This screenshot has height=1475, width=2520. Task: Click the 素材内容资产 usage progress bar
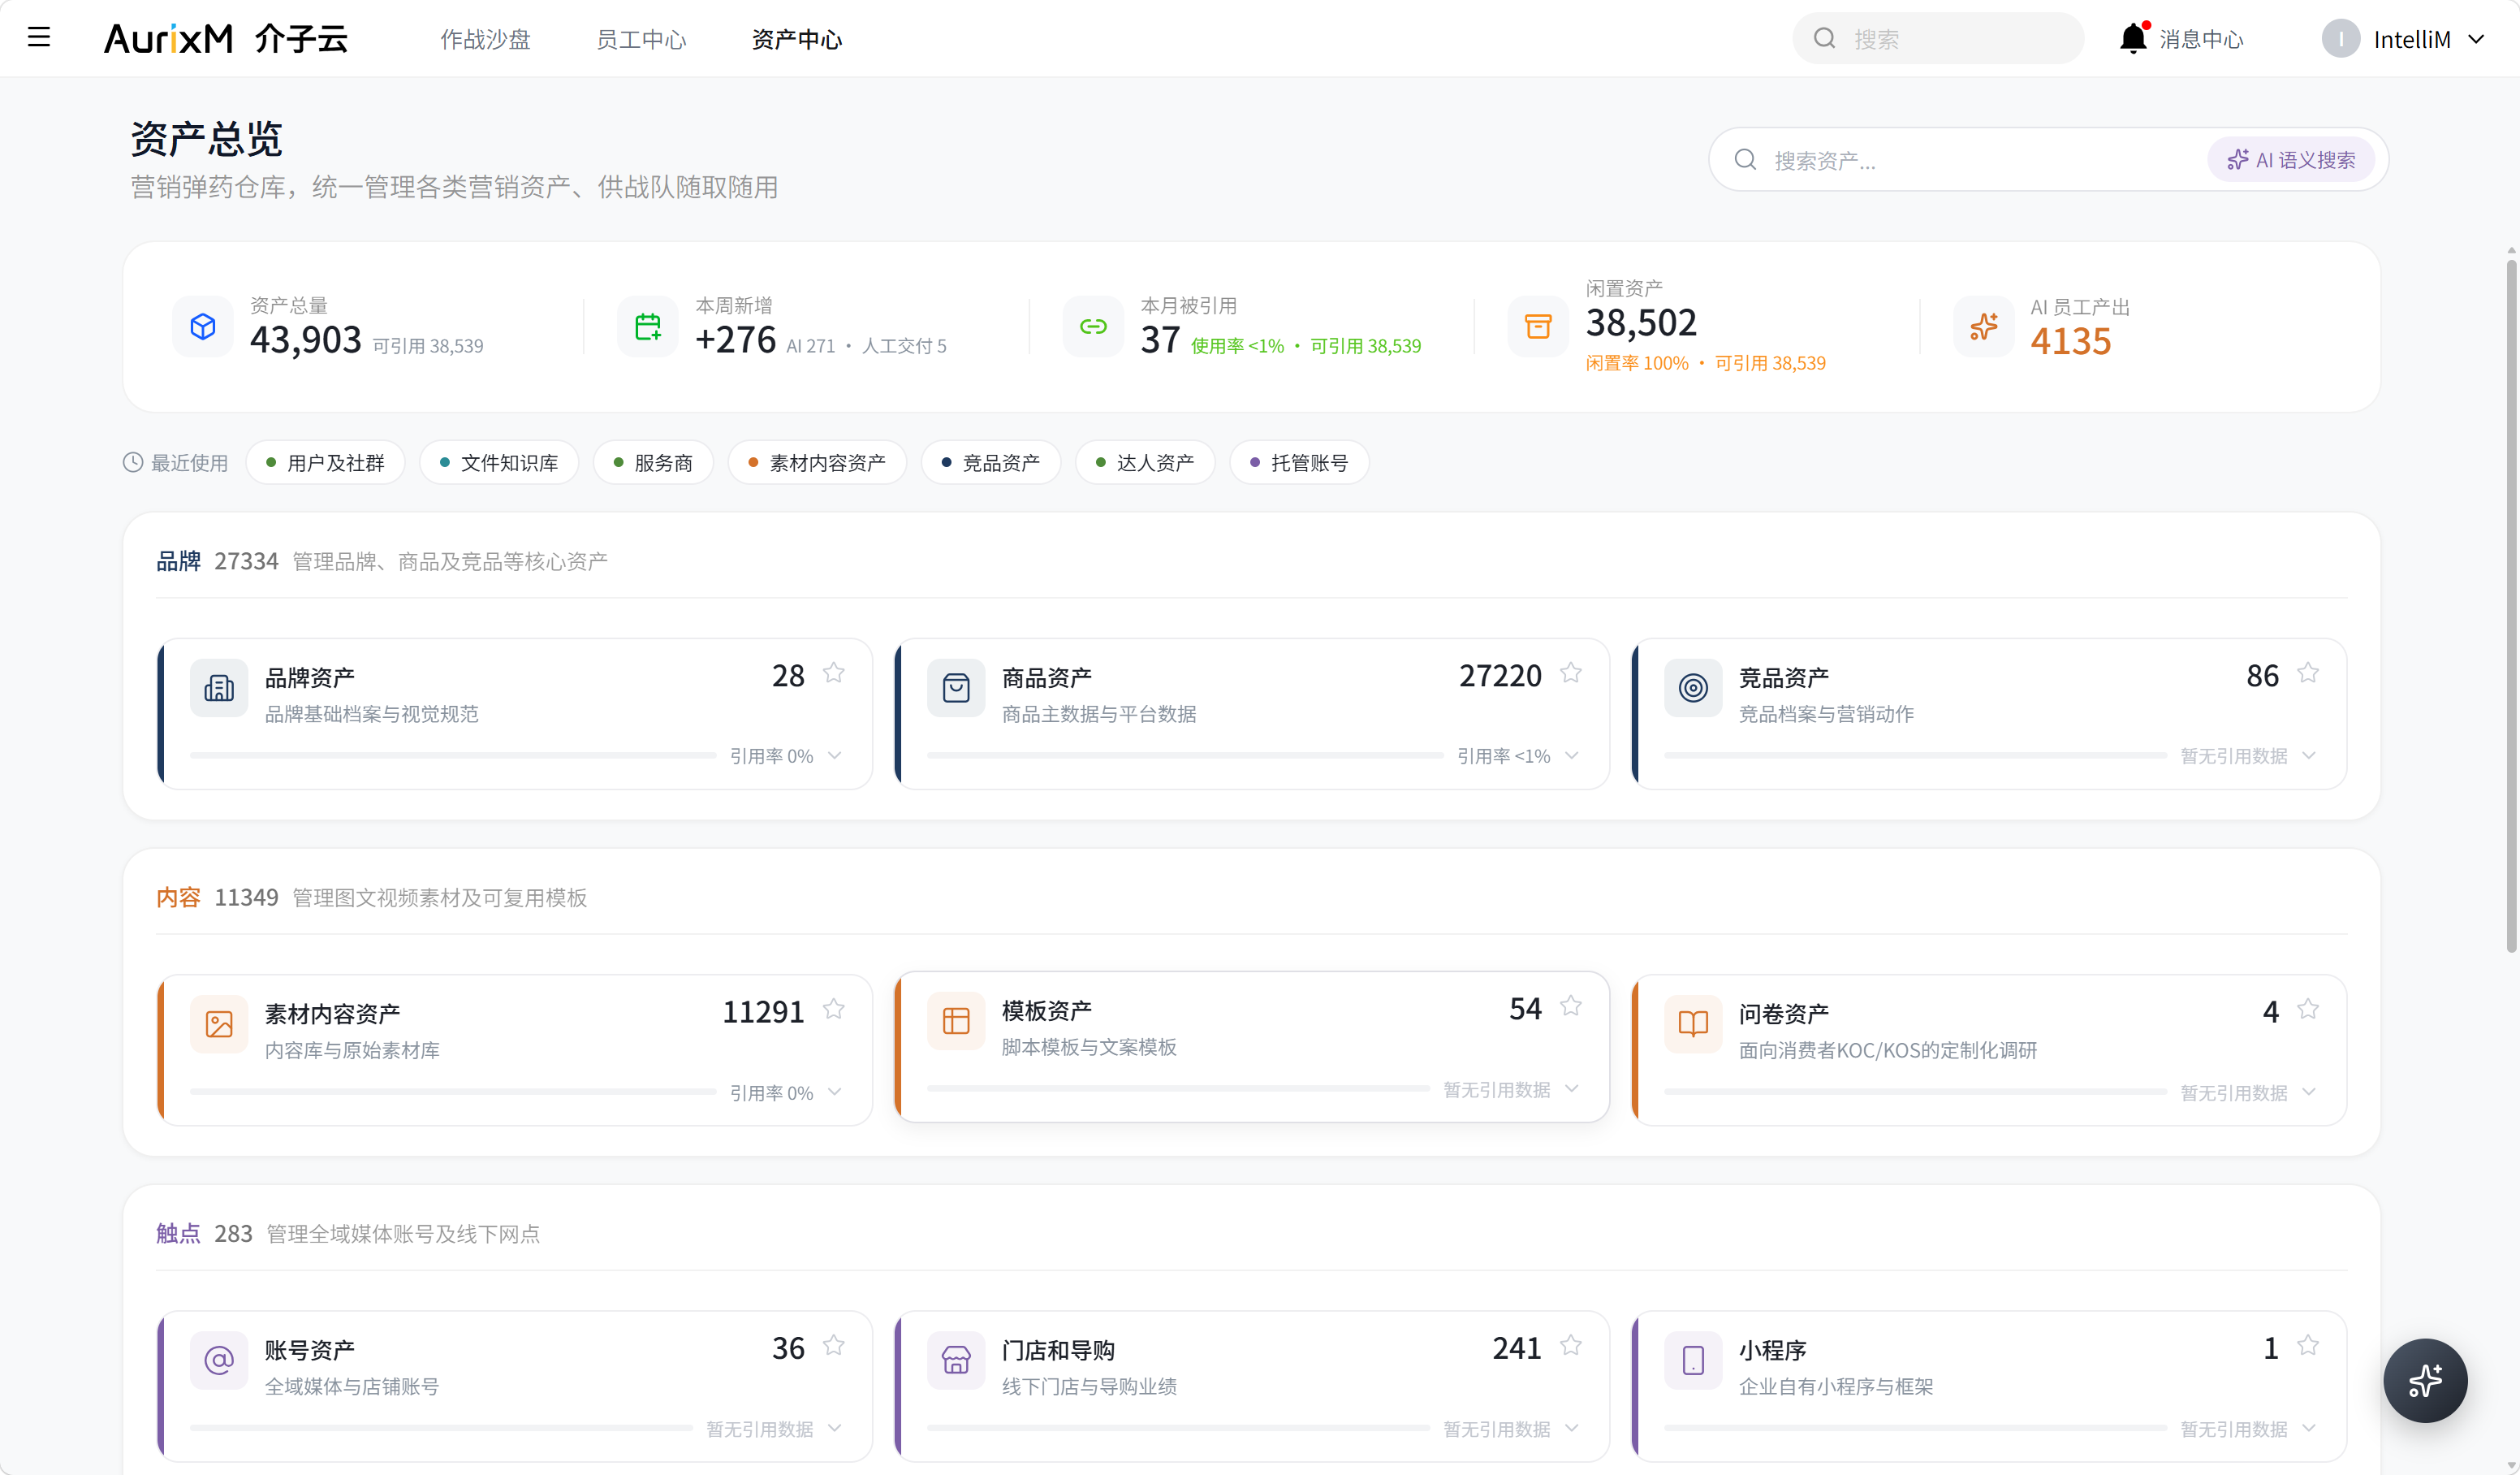(x=453, y=1092)
